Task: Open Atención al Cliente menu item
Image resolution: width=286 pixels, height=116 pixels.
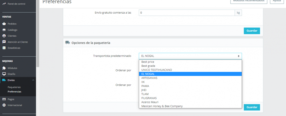Action: pos(18,42)
